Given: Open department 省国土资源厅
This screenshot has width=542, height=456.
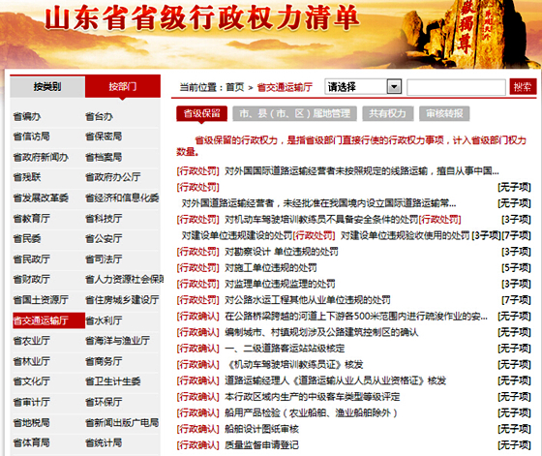Looking at the screenshot, I should 41,300.
